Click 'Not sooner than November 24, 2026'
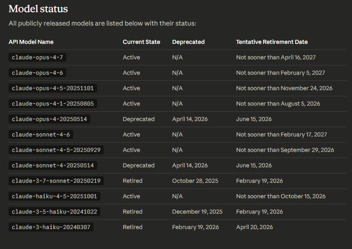This screenshot has height=249, width=352. (284, 88)
